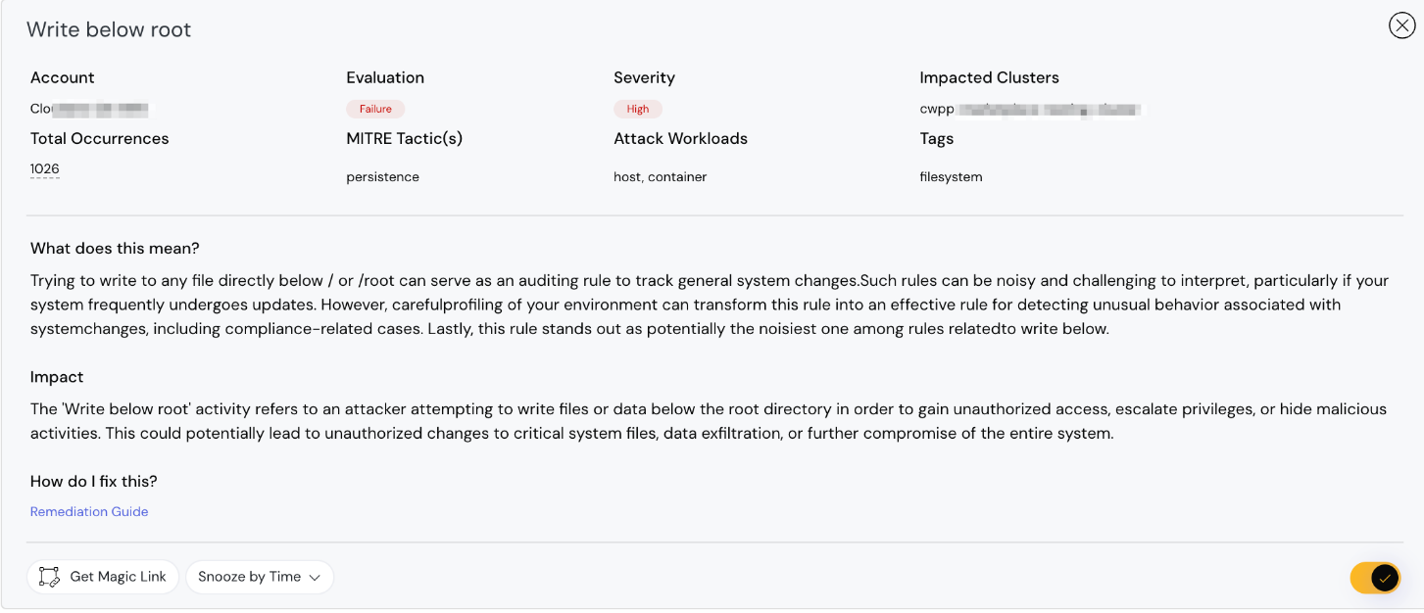Viewport: 1424px width, 613px height.
Task: Click the Impact section heading
Action: (x=57, y=377)
